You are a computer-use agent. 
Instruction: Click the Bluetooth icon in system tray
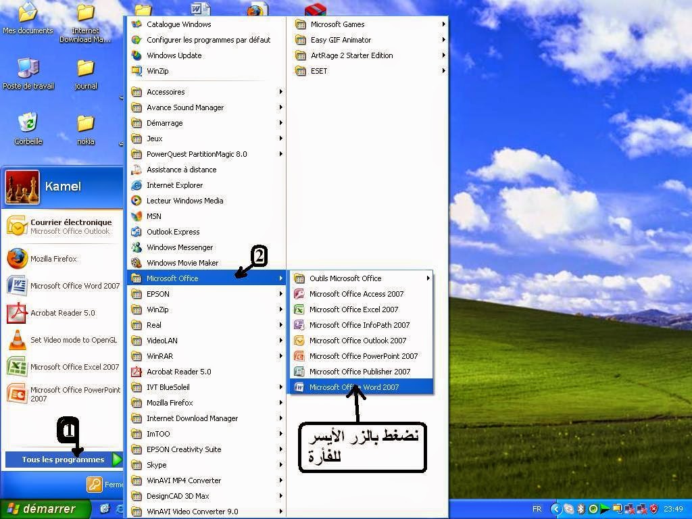581,509
